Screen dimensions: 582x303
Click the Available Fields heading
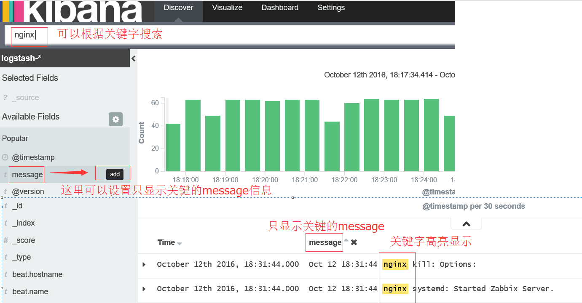tap(31, 117)
